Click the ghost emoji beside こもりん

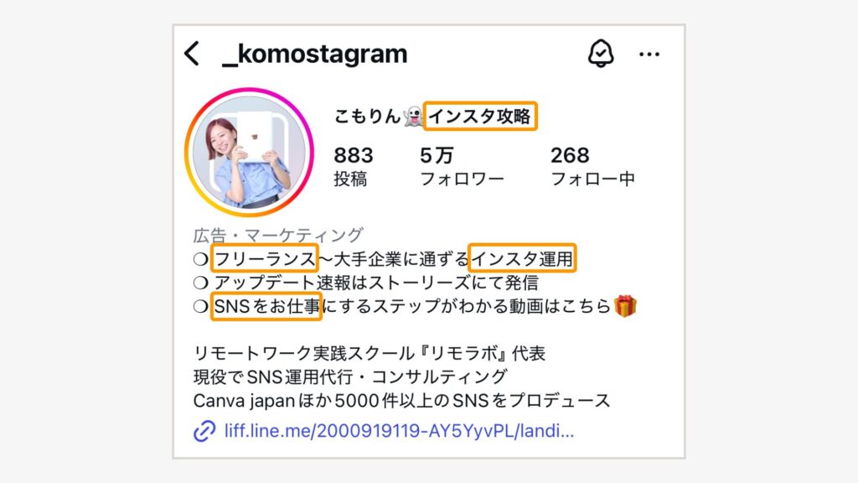(412, 116)
